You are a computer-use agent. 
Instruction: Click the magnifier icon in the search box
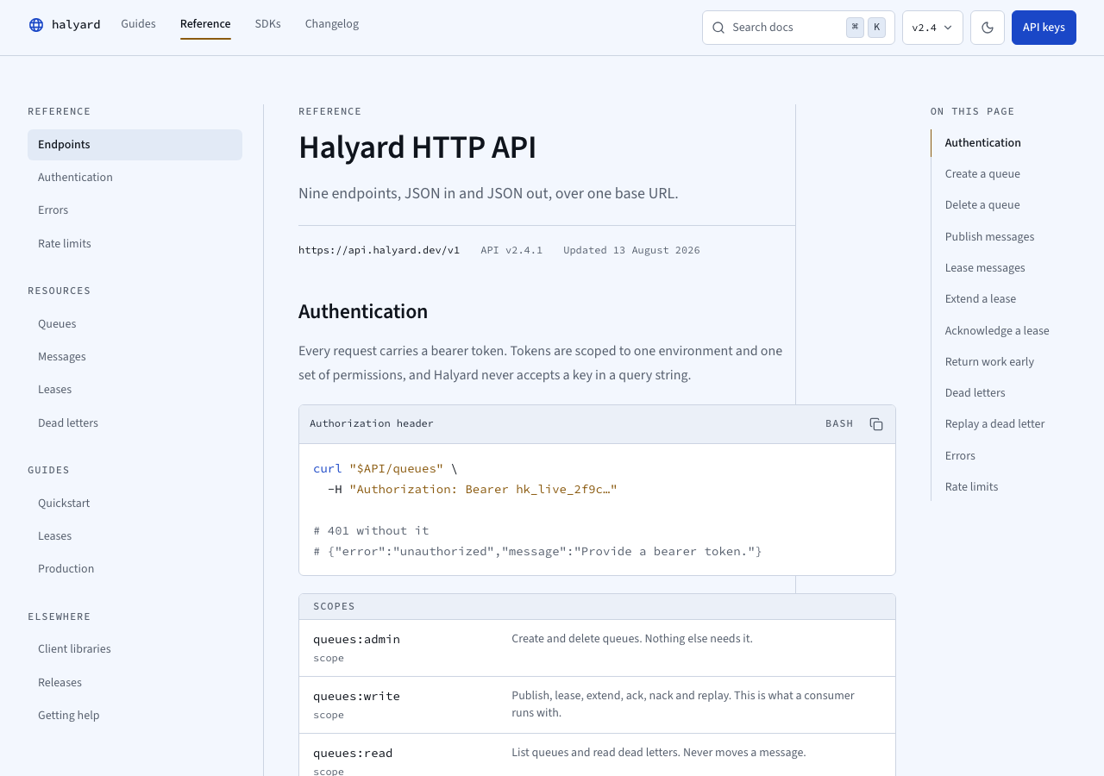[718, 28]
